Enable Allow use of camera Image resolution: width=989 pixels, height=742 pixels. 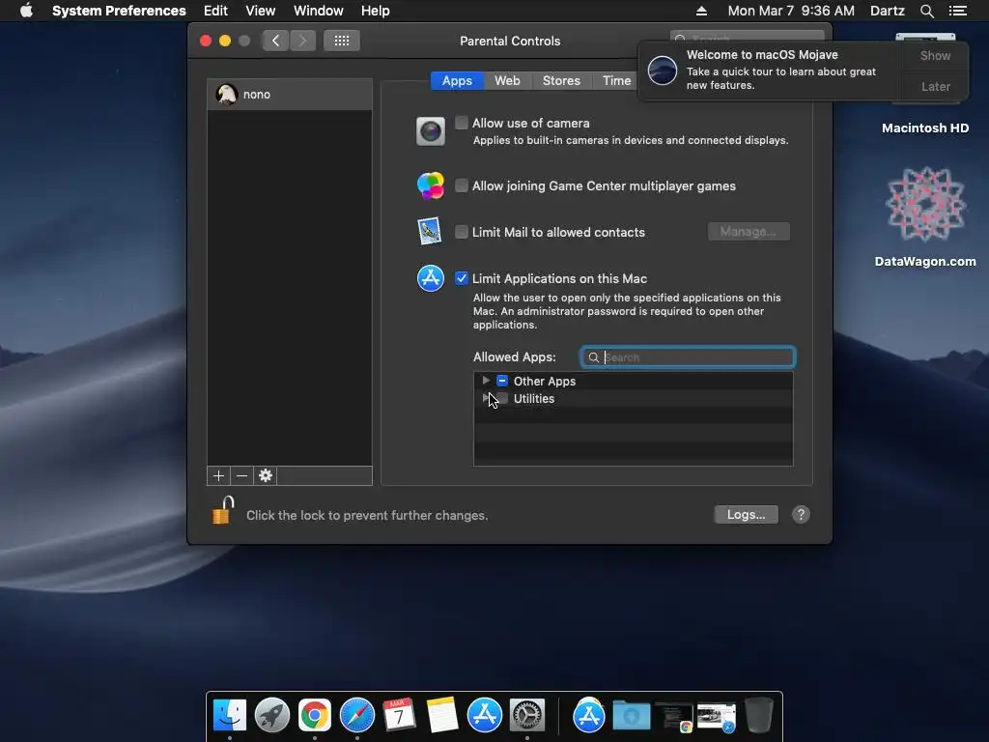(462, 123)
